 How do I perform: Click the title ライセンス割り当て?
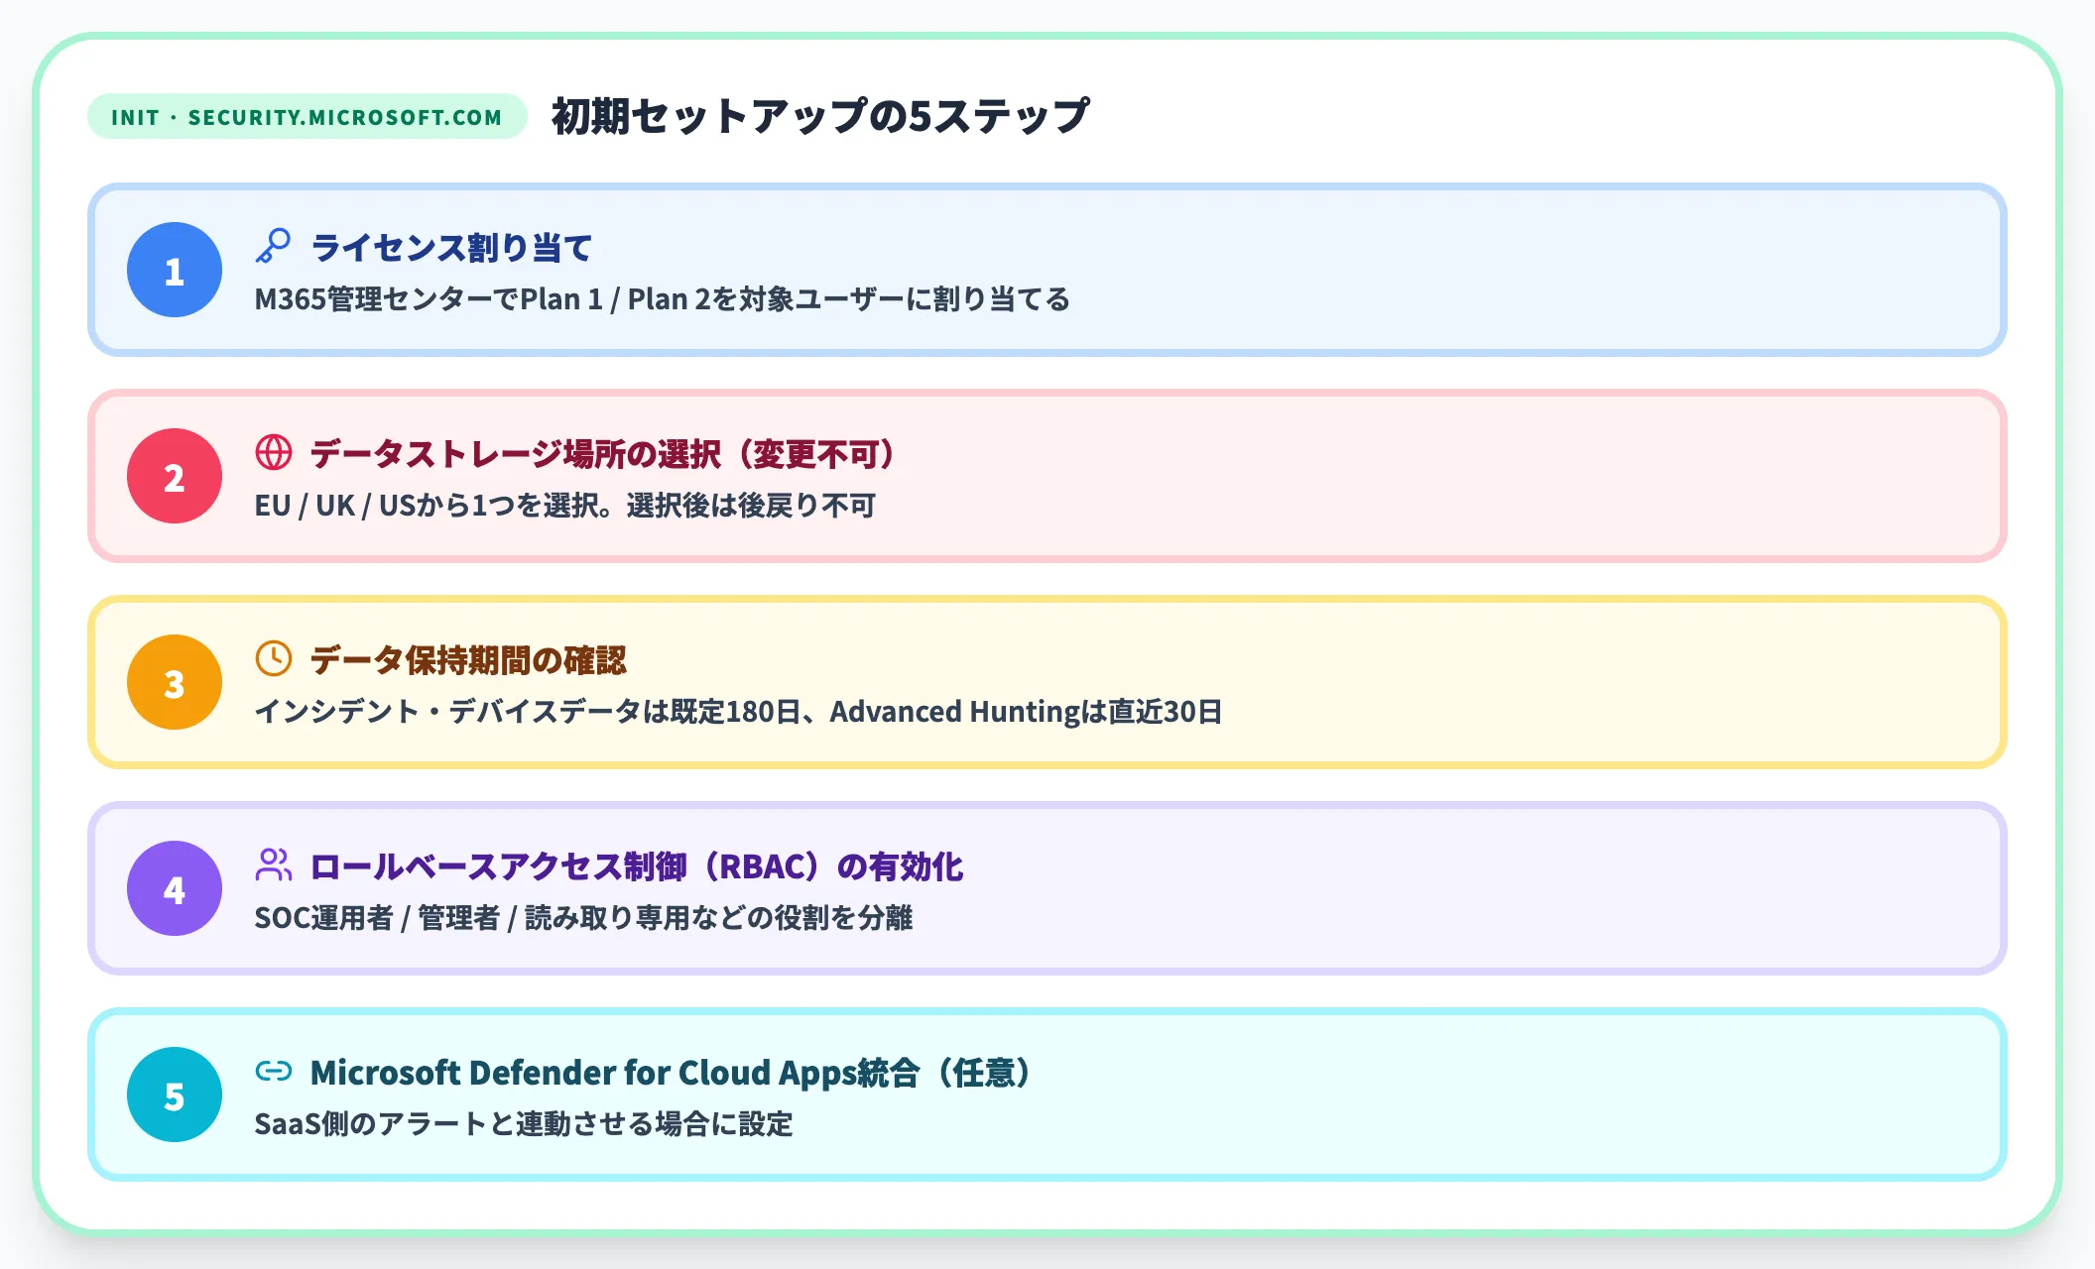(x=451, y=247)
